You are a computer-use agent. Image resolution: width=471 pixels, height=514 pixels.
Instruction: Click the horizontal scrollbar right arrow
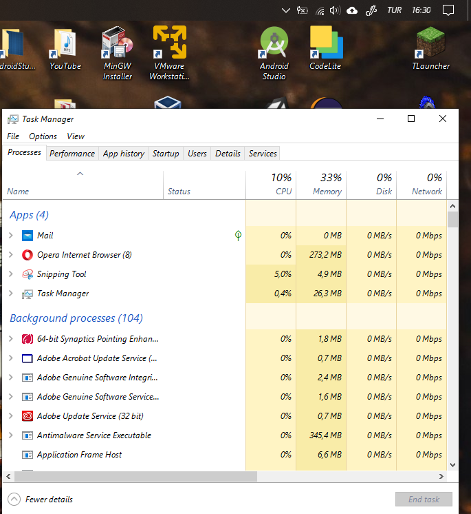(x=441, y=476)
